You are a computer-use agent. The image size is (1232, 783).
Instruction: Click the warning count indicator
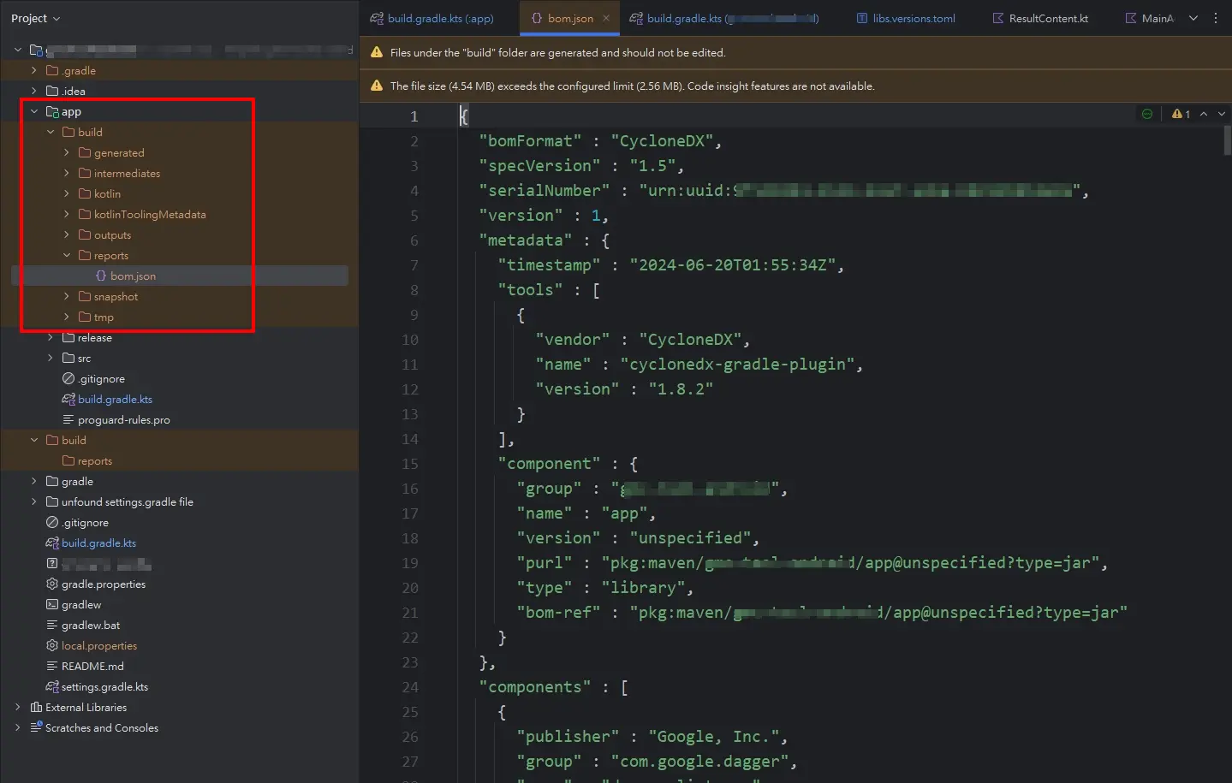pos(1181,114)
